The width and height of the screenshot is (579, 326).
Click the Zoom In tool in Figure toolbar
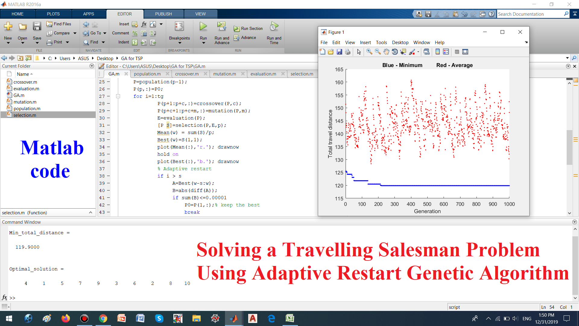[x=369, y=52]
